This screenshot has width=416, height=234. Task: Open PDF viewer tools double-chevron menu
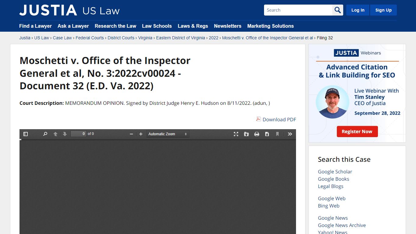coord(290,134)
